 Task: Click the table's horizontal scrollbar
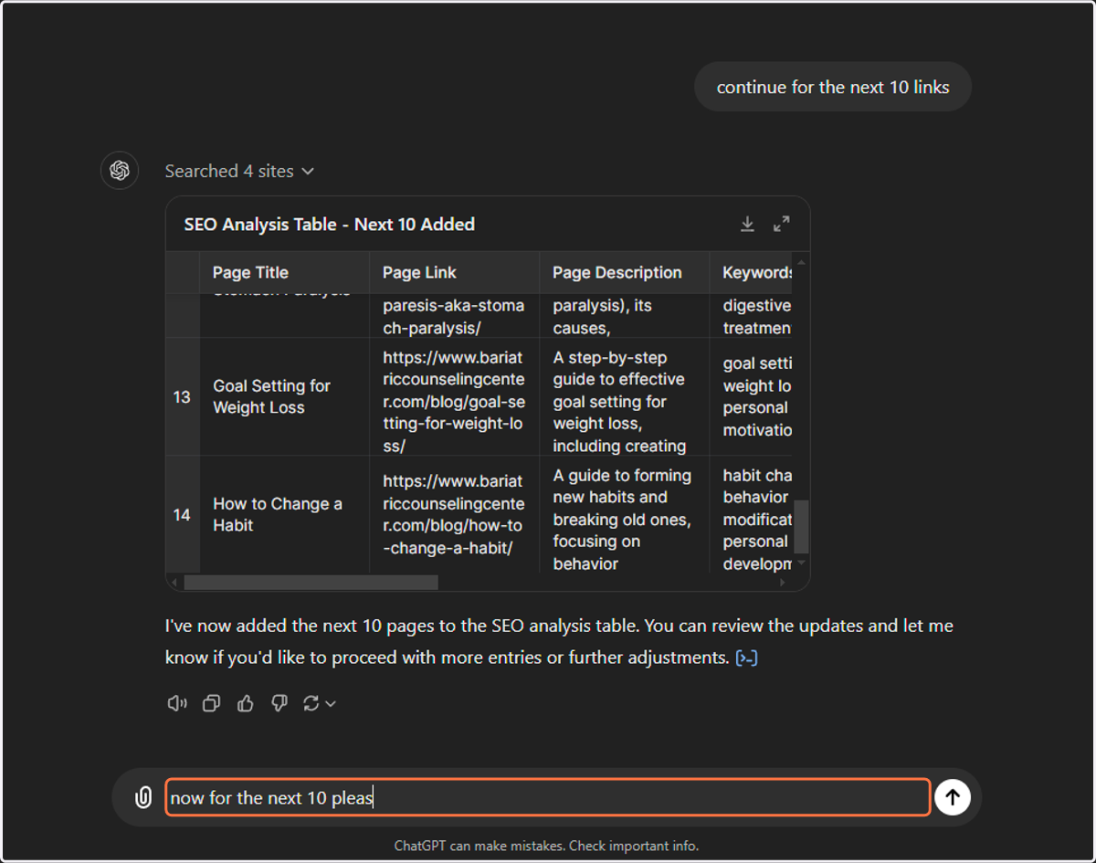coord(311,582)
